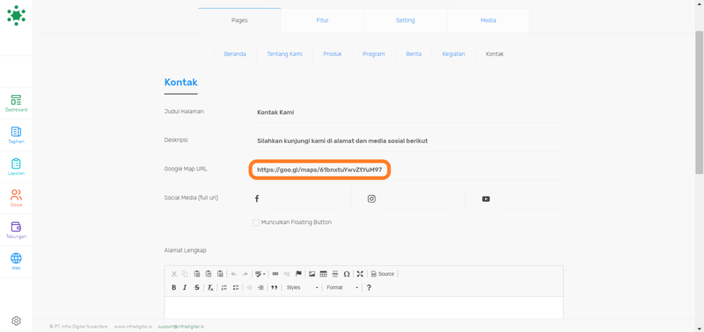Viewport: 704px width, 332px height.
Task: Click the Instagram URL input field
Action: pos(417,198)
